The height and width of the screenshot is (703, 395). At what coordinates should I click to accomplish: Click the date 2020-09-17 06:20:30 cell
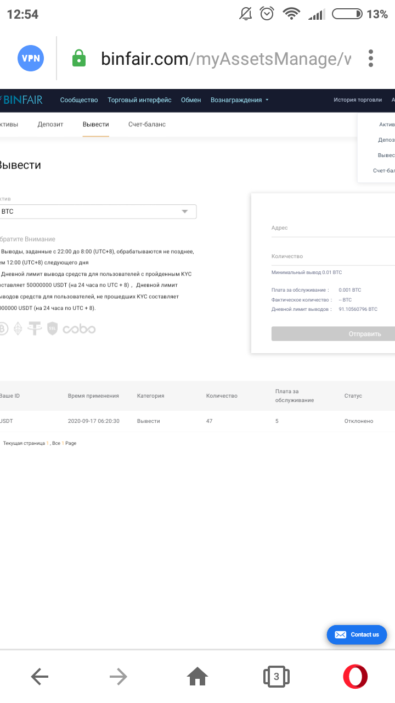tap(94, 421)
